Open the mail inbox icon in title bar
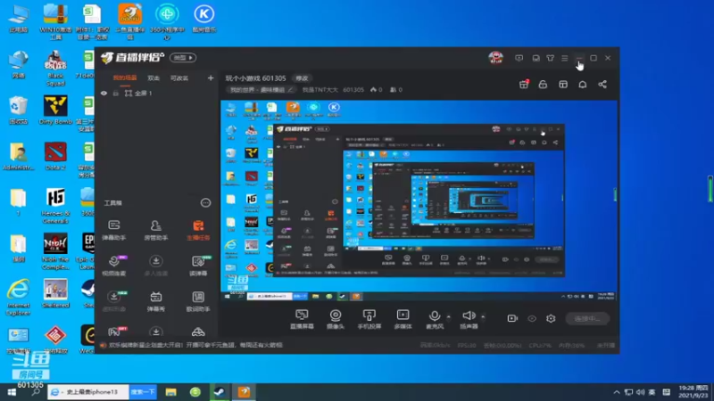Image resolution: width=714 pixels, height=401 pixels. (x=536, y=58)
